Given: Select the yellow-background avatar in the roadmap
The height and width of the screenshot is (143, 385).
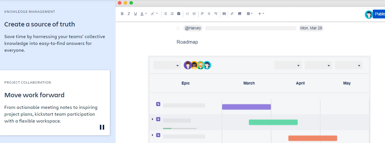Looking at the screenshot, I should pyautogui.click(x=194, y=65).
